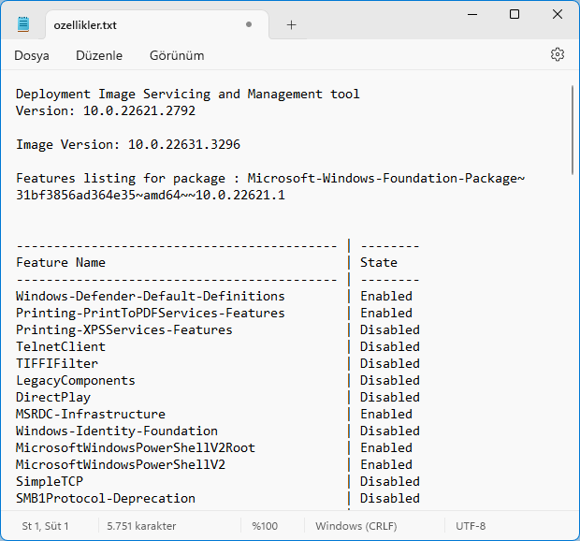The image size is (580, 541).
Task: Click the Version: 10.0.22621.2792 line
Action: (x=106, y=110)
